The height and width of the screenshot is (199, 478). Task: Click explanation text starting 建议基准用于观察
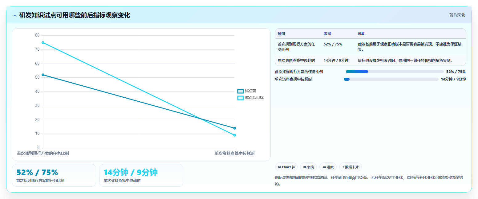pyautogui.click(x=410, y=47)
